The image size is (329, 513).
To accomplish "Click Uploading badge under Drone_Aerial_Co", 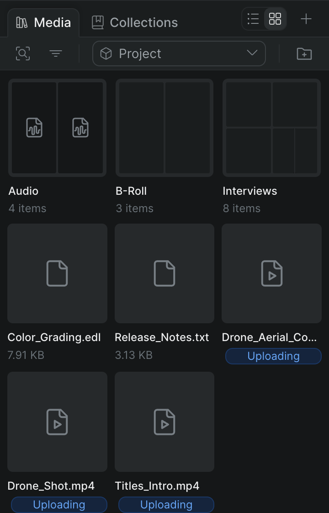I will tap(273, 356).
